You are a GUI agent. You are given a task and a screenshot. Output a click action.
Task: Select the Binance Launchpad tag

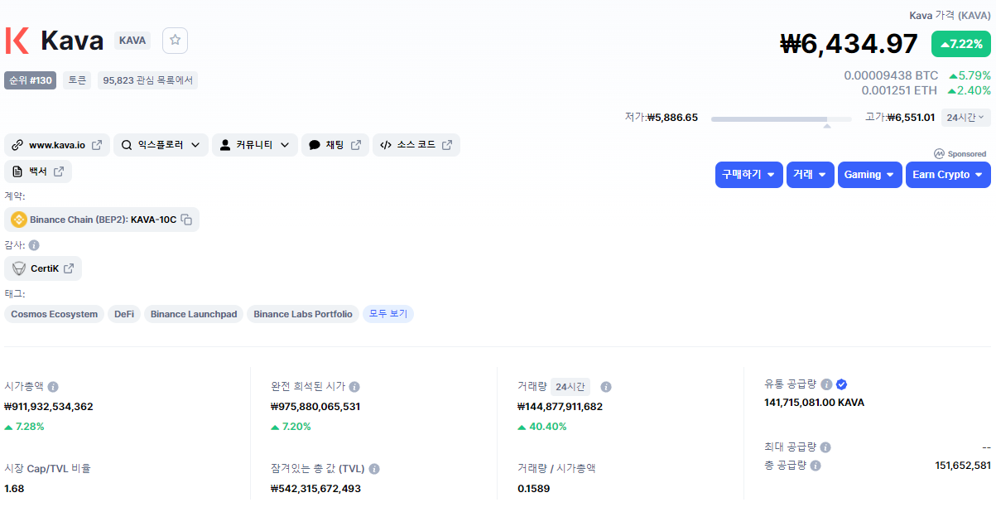[194, 314]
